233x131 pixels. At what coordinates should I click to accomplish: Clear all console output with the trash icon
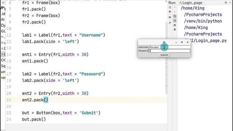pos(175,29)
